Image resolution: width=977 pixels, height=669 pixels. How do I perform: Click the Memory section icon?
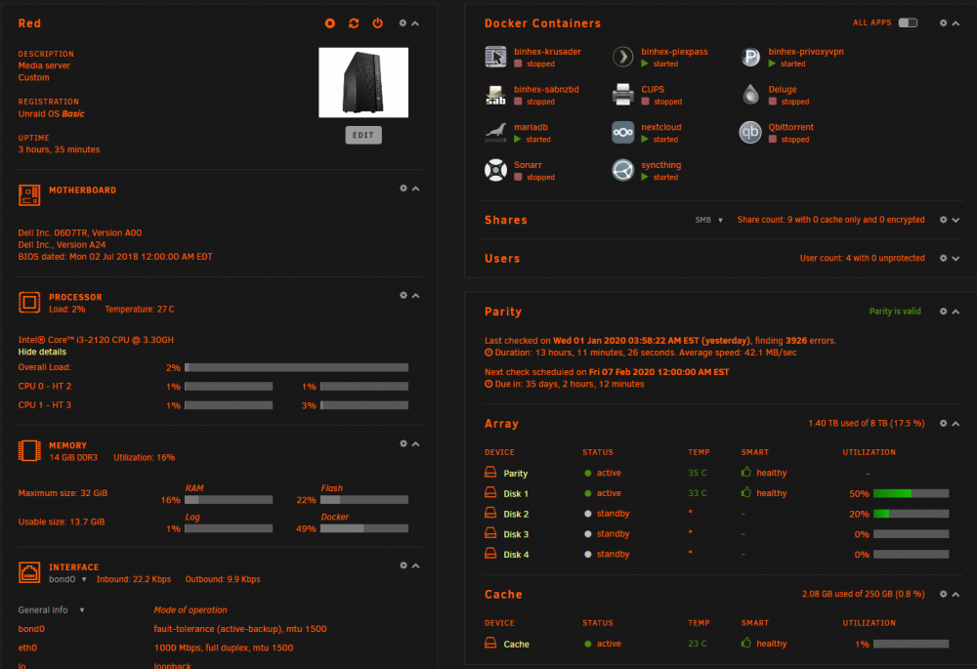pyautogui.click(x=29, y=450)
